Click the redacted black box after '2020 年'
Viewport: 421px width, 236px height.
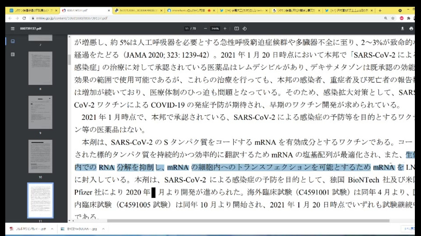[153, 192]
